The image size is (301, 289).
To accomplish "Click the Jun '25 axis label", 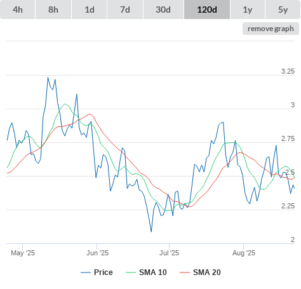I will click(x=97, y=253).
